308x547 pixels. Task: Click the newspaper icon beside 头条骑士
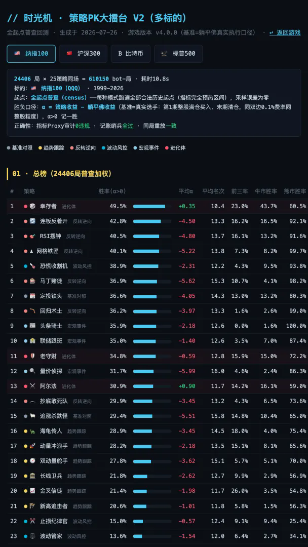pyautogui.click(x=32, y=326)
